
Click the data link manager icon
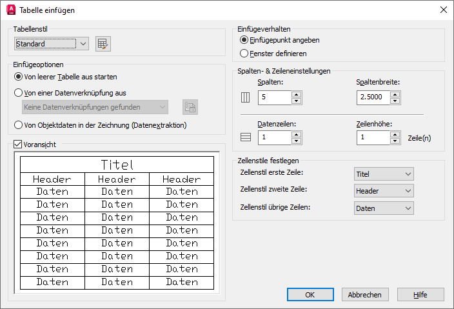pos(190,107)
